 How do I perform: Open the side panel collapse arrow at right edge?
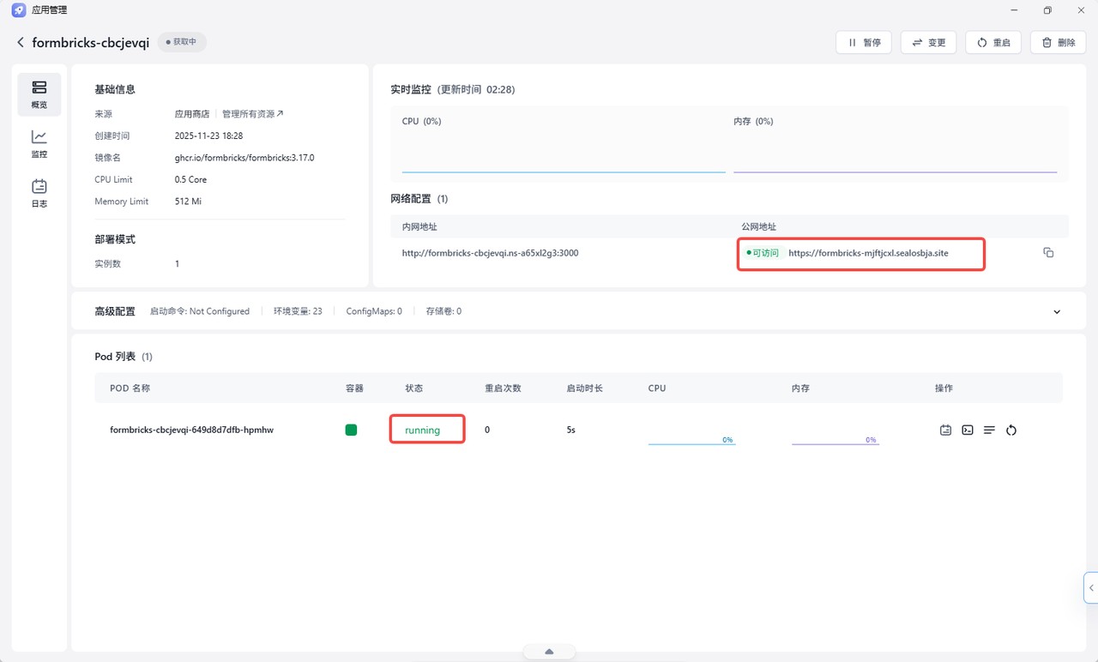(x=1091, y=588)
